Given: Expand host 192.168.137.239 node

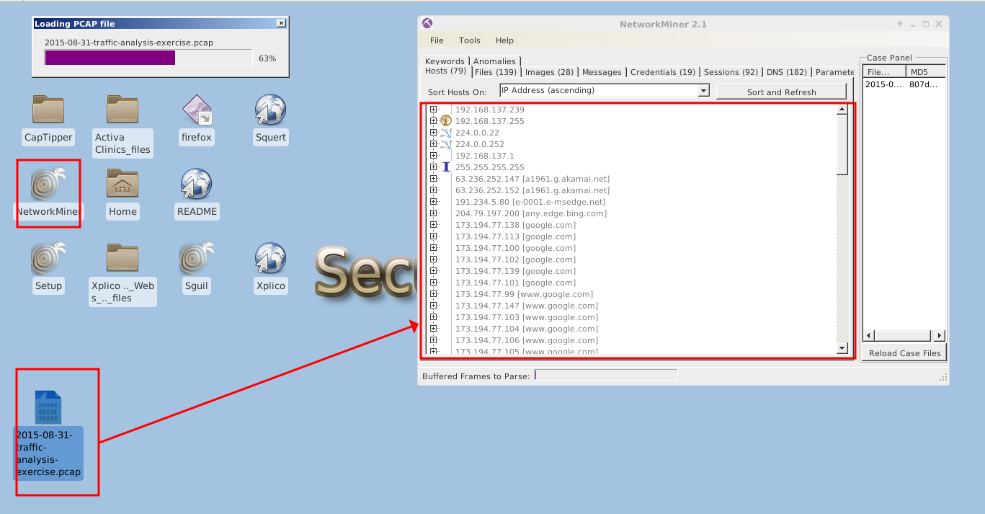Looking at the screenshot, I should click(x=433, y=110).
